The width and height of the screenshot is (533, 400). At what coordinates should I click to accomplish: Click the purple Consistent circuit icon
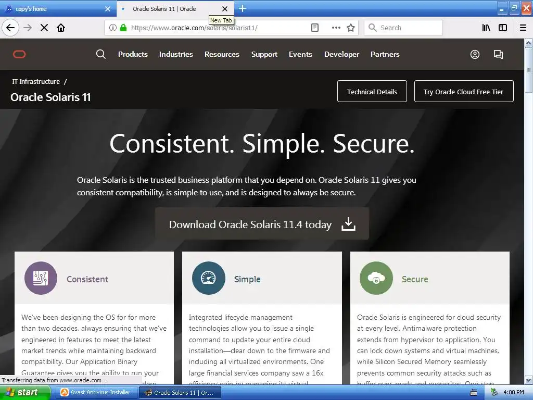pos(41,278)
